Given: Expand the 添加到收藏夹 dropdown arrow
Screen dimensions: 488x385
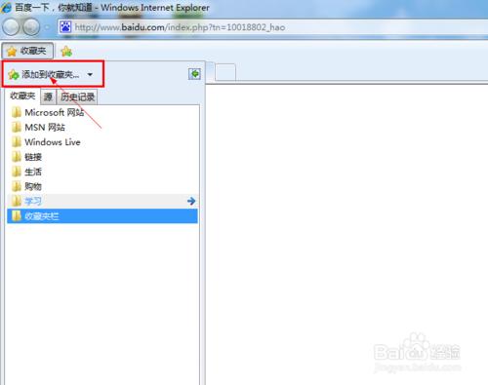Looking at the screenshot, I should coord(90,75).
